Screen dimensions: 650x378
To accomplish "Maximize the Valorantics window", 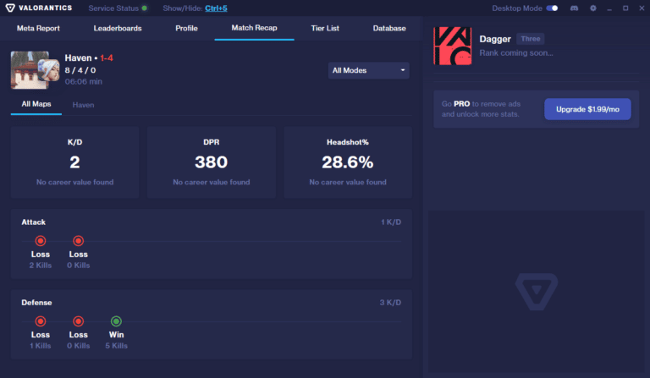I will [625, 8].
